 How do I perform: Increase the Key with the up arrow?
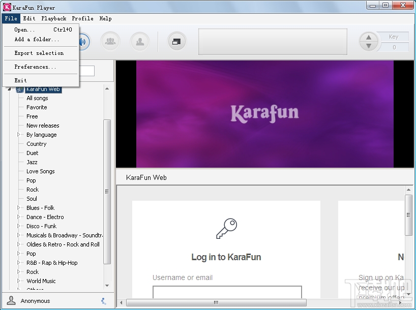pyautogui.click(x=368, y=37)
